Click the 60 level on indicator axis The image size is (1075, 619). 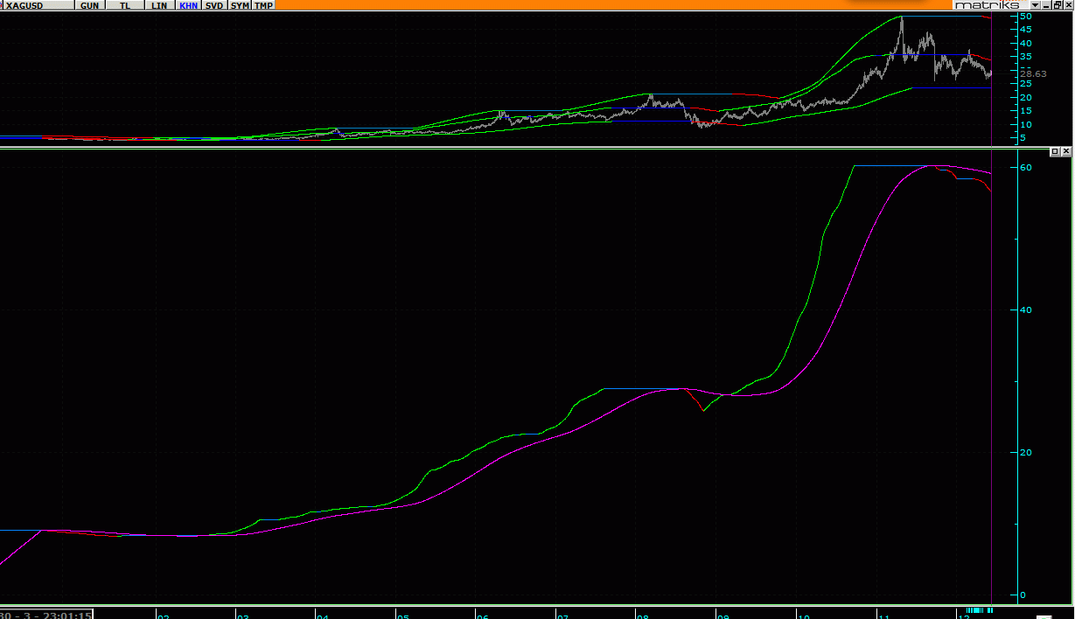[x=1026, y=167]
